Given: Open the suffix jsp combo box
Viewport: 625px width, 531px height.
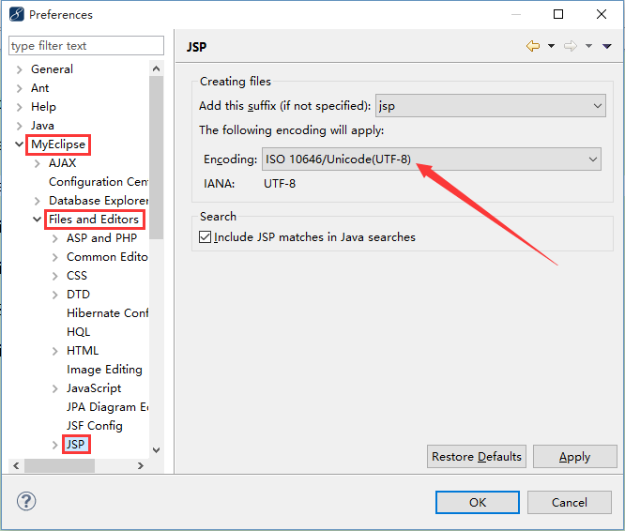Looking at the screenshot, I should point(490,106).
